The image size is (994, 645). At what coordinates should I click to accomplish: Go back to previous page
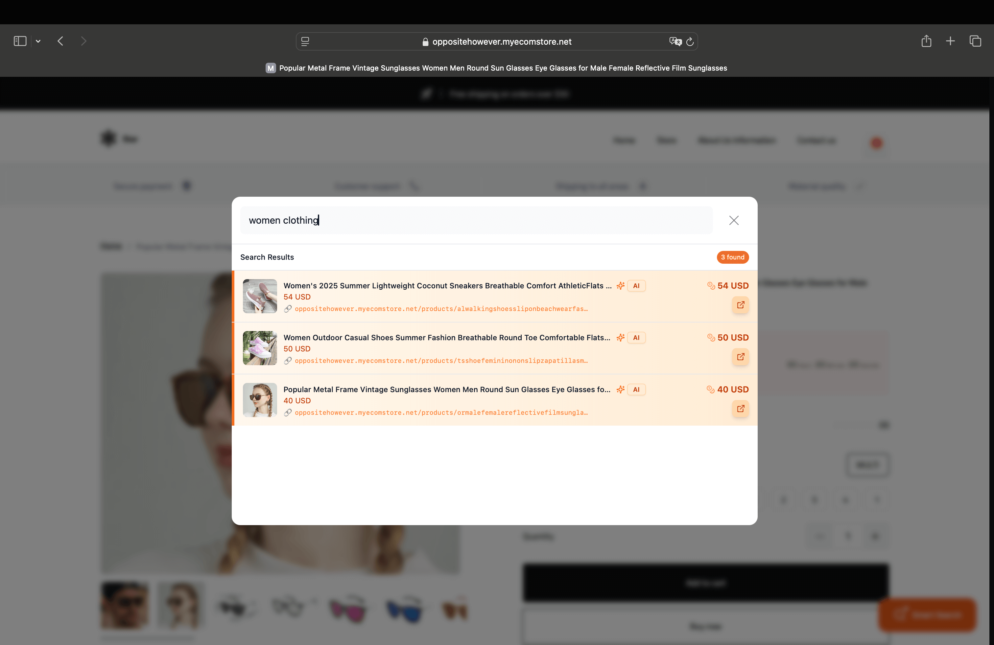[x=60, y=41]
